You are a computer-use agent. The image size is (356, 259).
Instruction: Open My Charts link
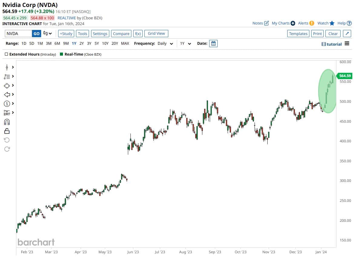tap(281, 23)
